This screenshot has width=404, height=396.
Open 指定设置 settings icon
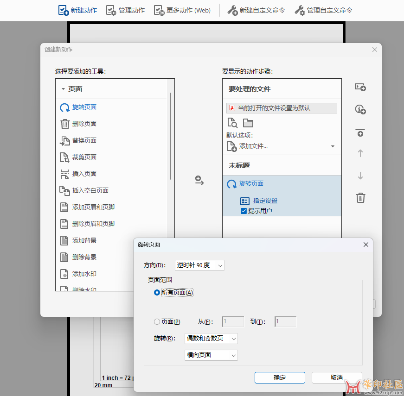245,201
